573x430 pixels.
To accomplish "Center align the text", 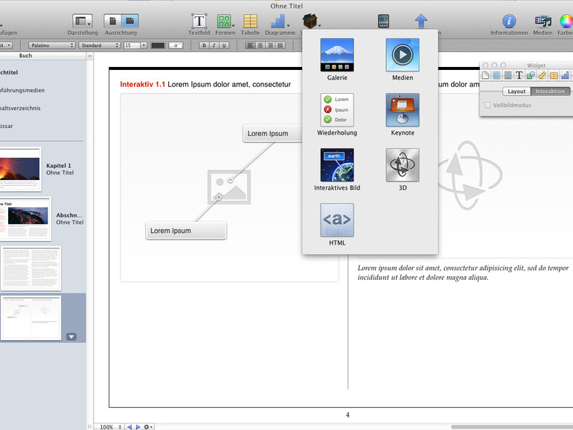I will coord(260,45).
